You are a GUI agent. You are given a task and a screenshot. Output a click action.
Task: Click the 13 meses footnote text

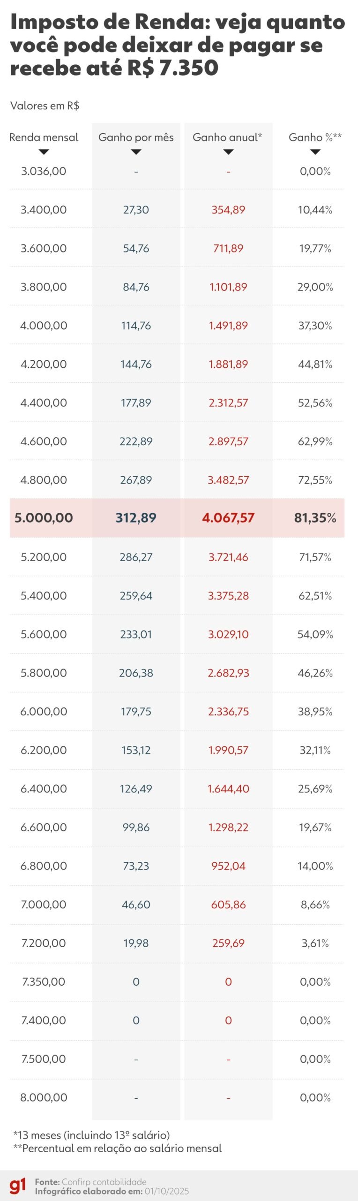point(91,1135)
